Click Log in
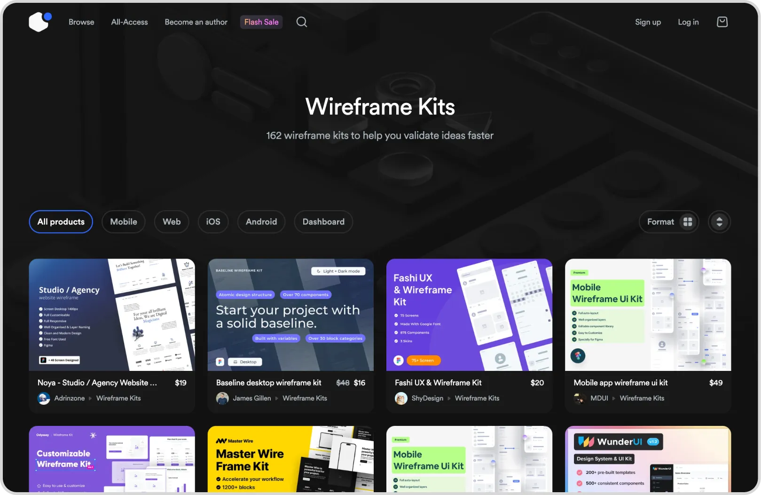Image resolution: width=761 pixels, height=495 pixels. pos(688,22)
